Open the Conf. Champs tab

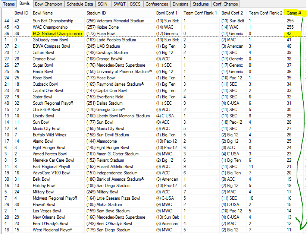pos(225,4)
